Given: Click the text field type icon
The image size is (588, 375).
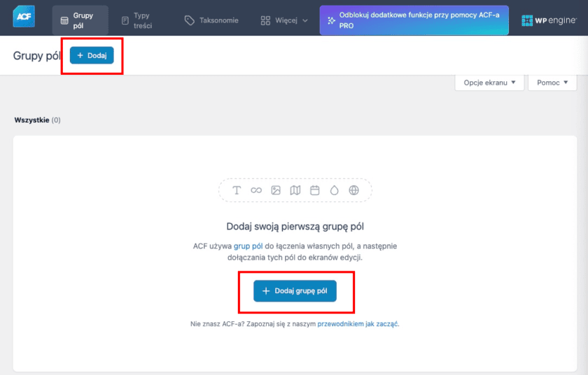Looking at the screenshot, I should click(237, 190).
